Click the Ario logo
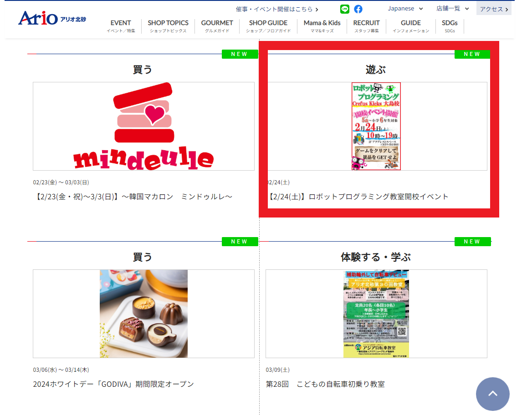 pos(52,18)
